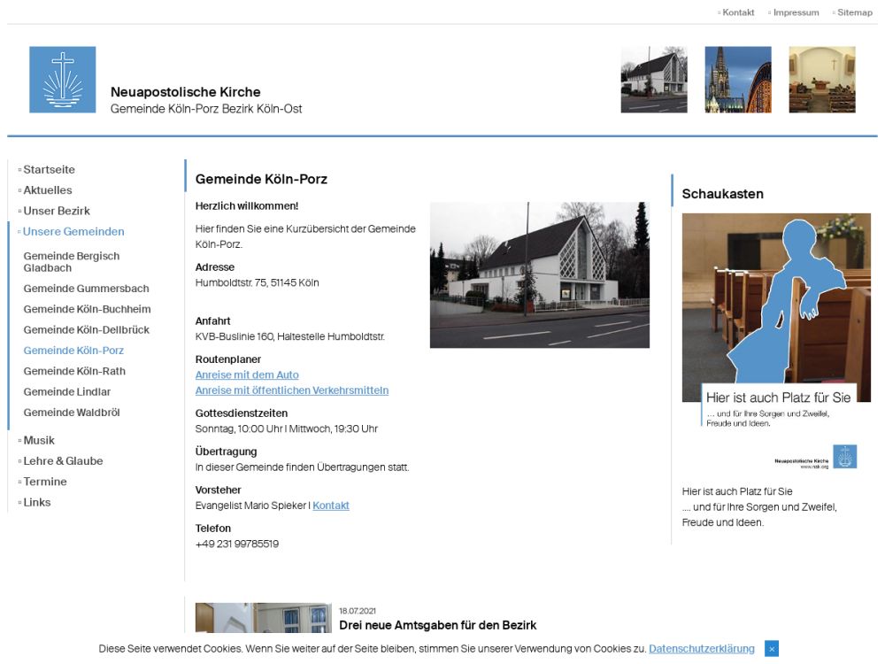Image resolution: width=885 pixels, height=664 pixels.
Task: Open the church exterior header thumbnail
Action: [654, 80]
